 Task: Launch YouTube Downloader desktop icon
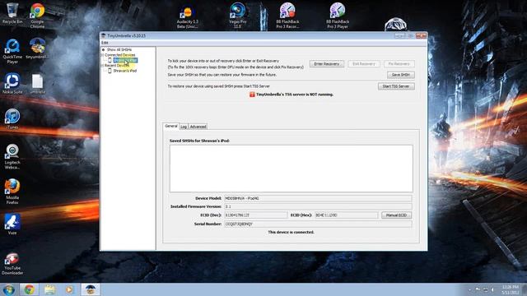coord(12,264)
